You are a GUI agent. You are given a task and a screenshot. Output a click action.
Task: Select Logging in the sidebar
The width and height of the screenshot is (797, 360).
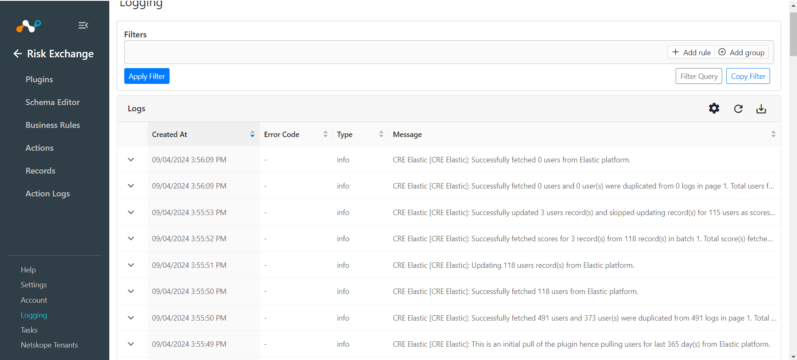pos(34,315)
